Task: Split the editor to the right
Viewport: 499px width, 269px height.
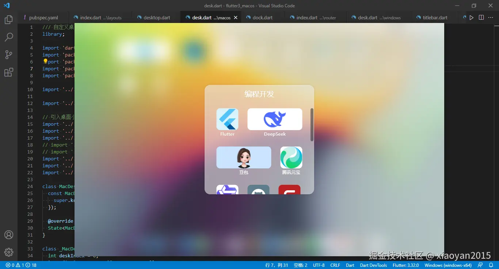Action: pyautogui.click(x=481, y=17)
